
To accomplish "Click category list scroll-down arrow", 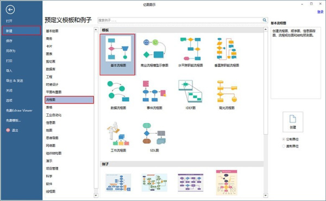I will tap(96, 196).
